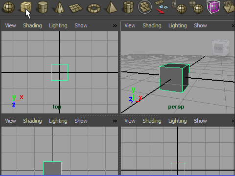Expand bottom-left viewport menu overflow arrows
235x176 pixels.
pos(115,121)
